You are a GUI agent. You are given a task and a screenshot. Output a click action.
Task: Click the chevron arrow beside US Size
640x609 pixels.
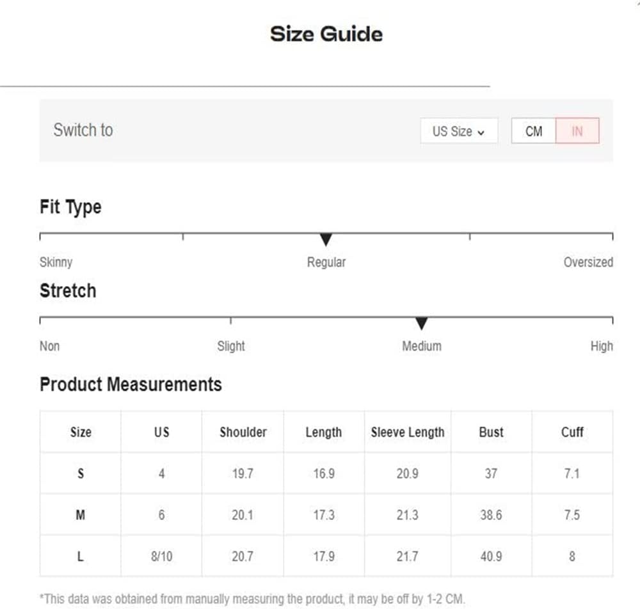click(x=481, y=132)
